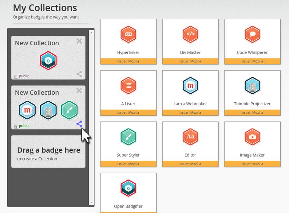
Task: Click Issuer: Mozilla under Code Whisperer
Action: pyautogui.click(x=252, y=61)
